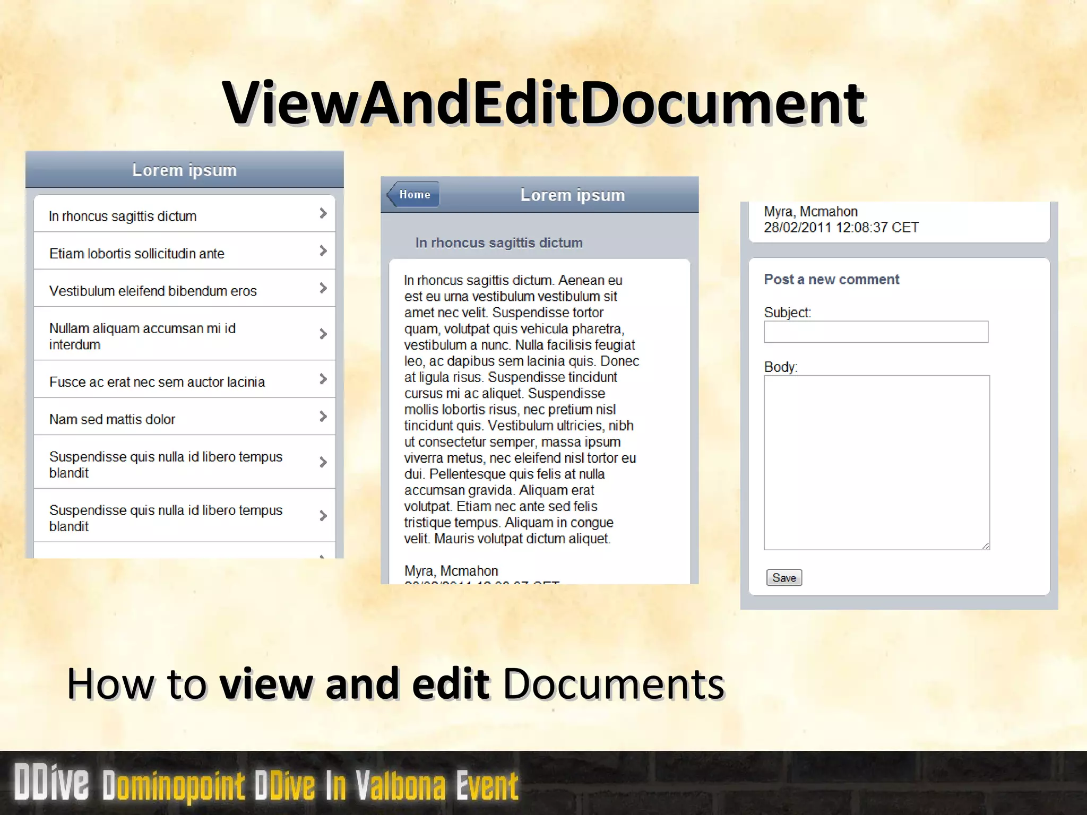1087x815 pixels.
Task: Click 'Dominopoint DDive In Valbona Event' banner text
Action: coord(310,786)
